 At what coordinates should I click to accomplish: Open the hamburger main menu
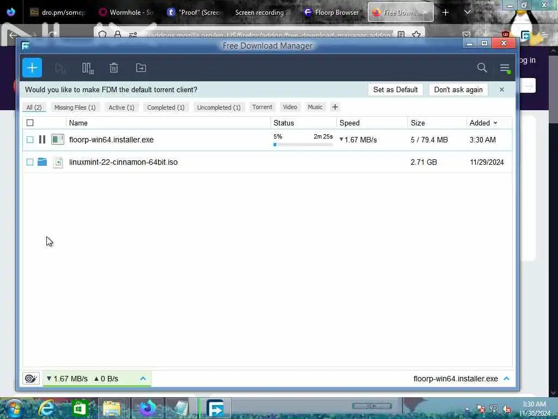pos(505,68)
